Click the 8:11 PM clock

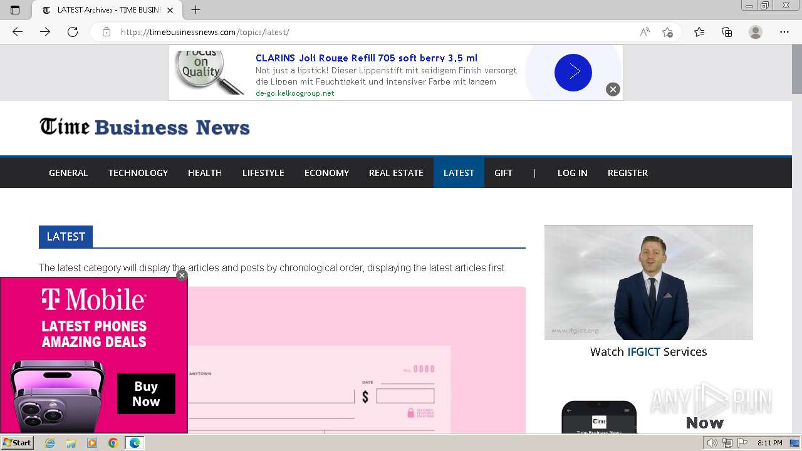[769, 443]
